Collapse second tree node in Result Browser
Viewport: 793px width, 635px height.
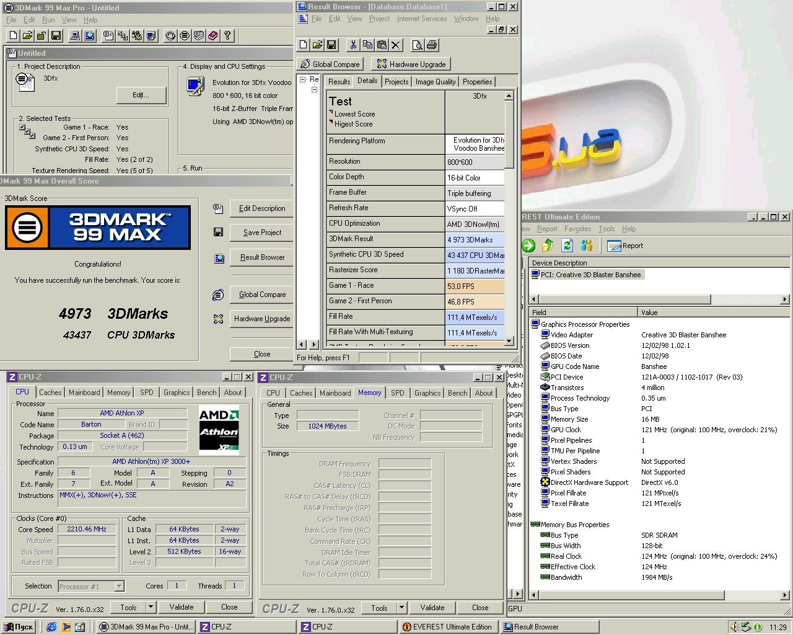tap(314, 90)
